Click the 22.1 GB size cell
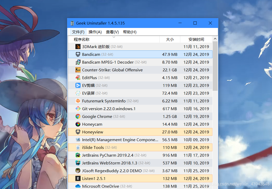This screenshot has width=272, height=189. coord(170,70)
